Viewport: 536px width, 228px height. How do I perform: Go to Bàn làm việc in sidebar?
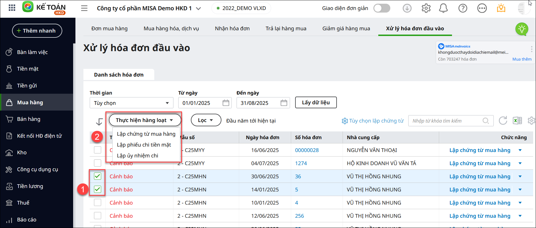click(x=37, y=52)
